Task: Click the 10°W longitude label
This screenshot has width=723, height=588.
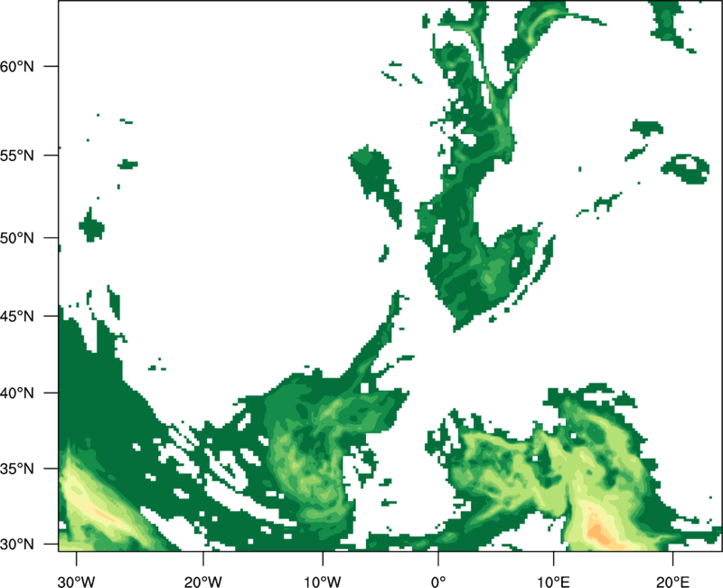Action: pos(323,582)
